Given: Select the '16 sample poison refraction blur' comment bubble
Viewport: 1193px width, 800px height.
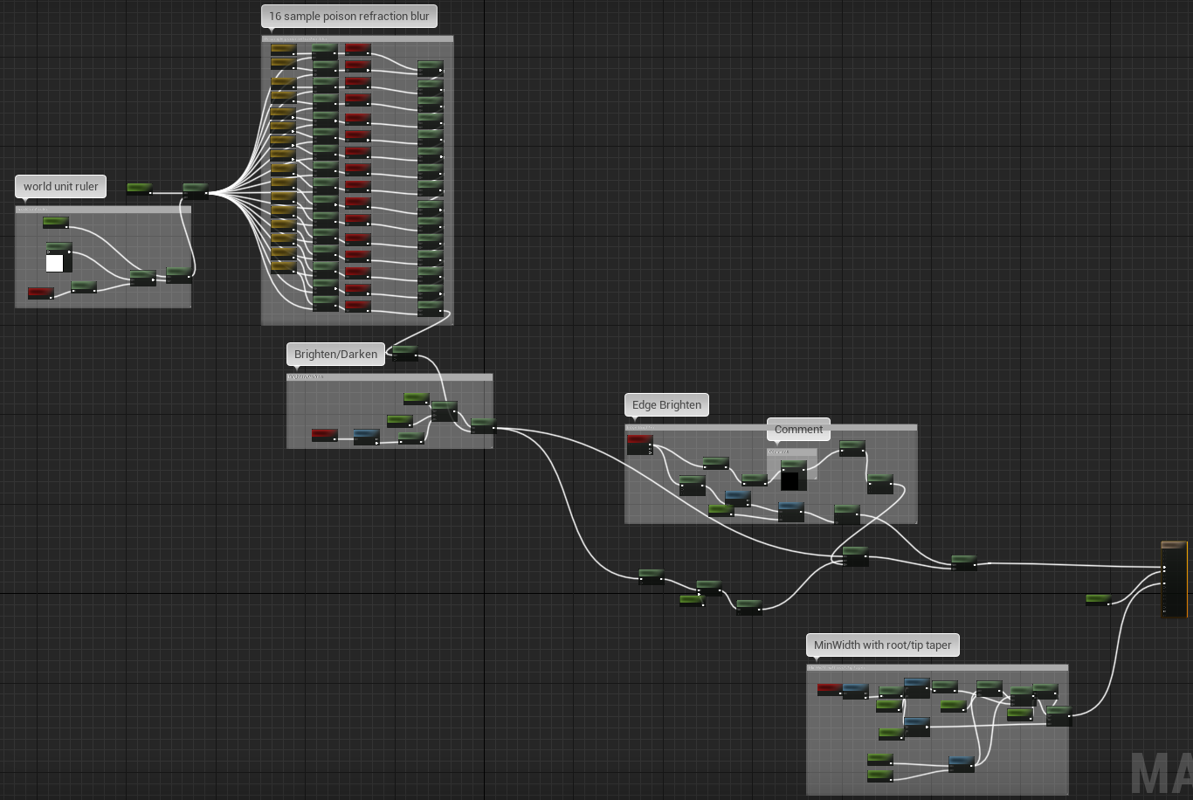Looking at the screenshot, I should tap(349, 17).
